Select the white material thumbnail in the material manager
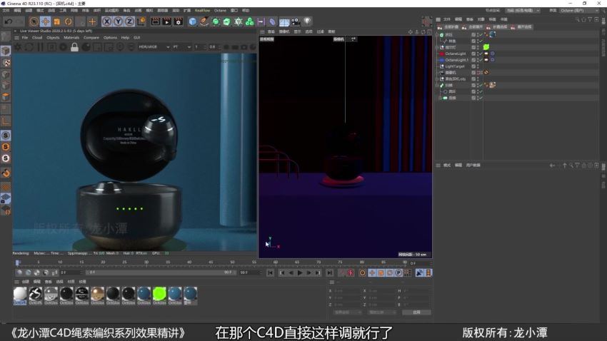 pyautogui.click(x=20, y=295)
